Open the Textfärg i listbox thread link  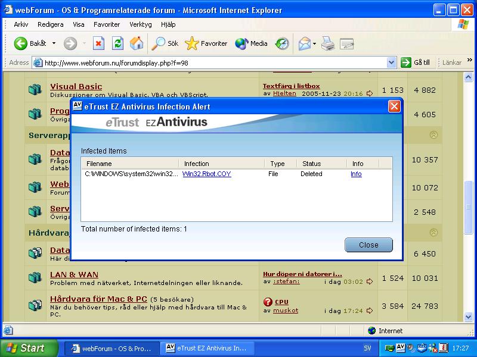291,86
